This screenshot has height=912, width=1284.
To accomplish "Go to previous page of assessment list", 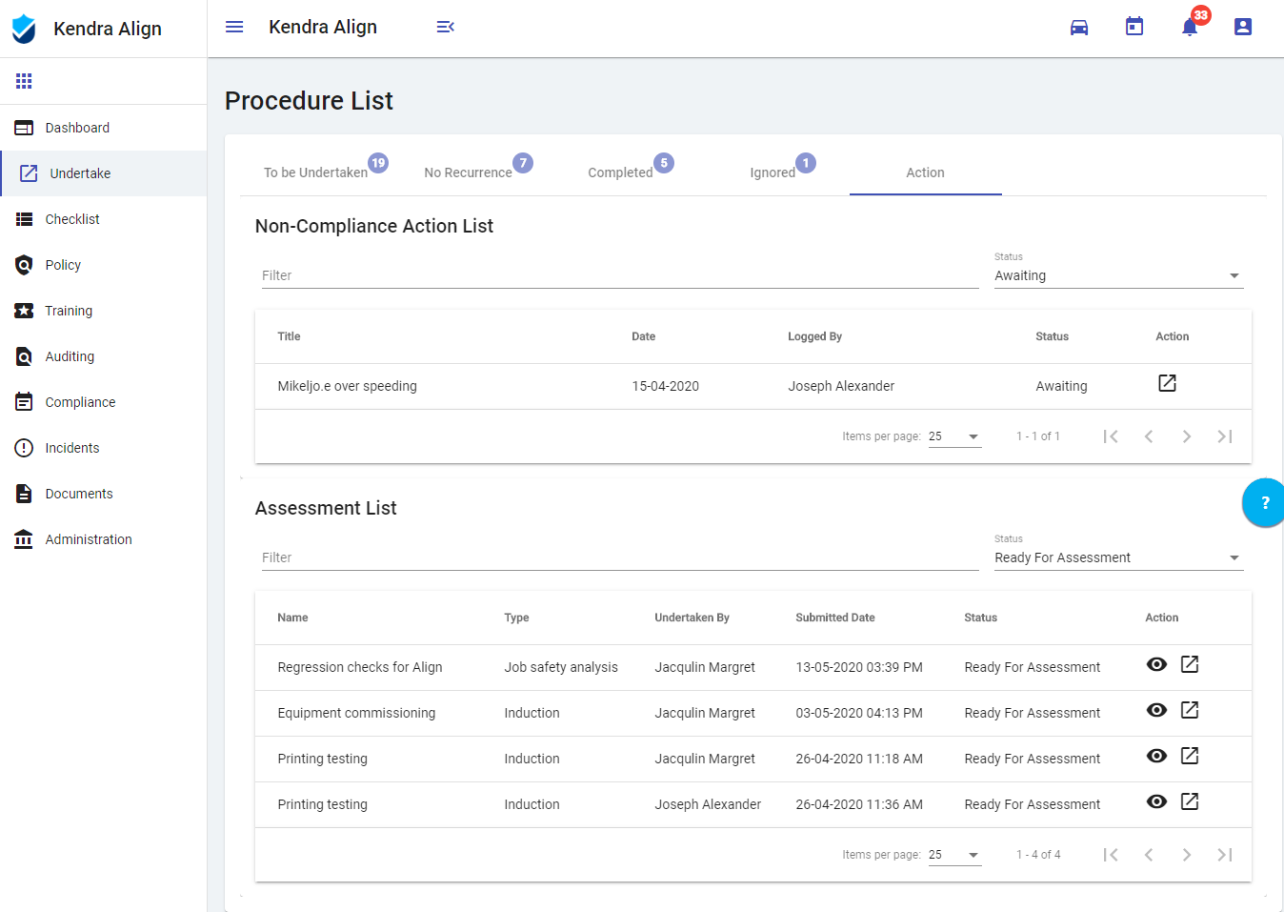I will click(x=1149, y=855).
